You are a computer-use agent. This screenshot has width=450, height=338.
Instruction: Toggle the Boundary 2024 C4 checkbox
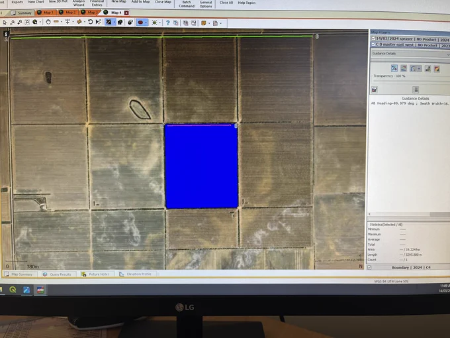click(369, 267)
